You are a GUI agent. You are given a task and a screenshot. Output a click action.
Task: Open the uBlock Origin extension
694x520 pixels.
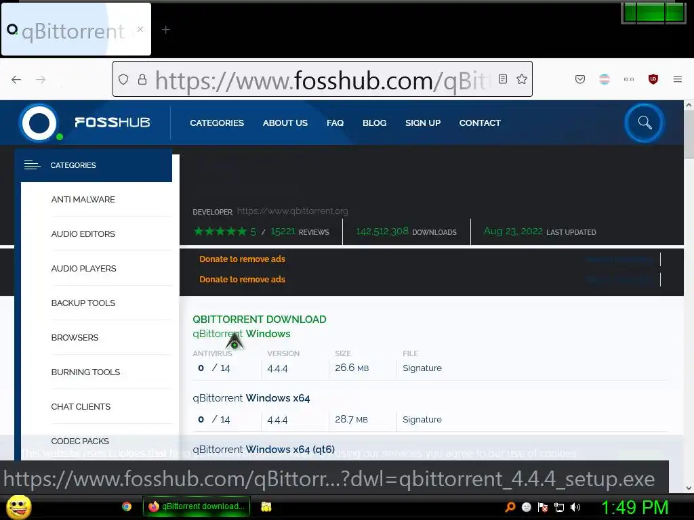(x=653, y=79)
